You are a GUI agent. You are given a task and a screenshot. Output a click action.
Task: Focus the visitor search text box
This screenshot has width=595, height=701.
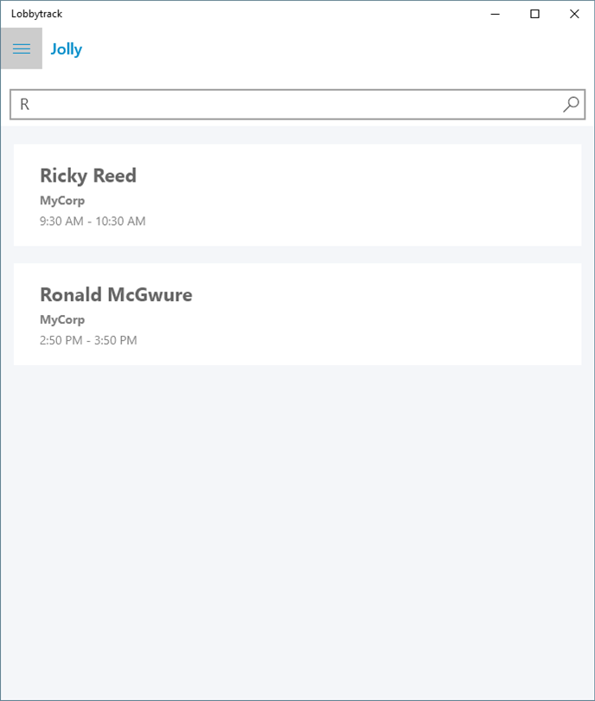coord(285,105)
